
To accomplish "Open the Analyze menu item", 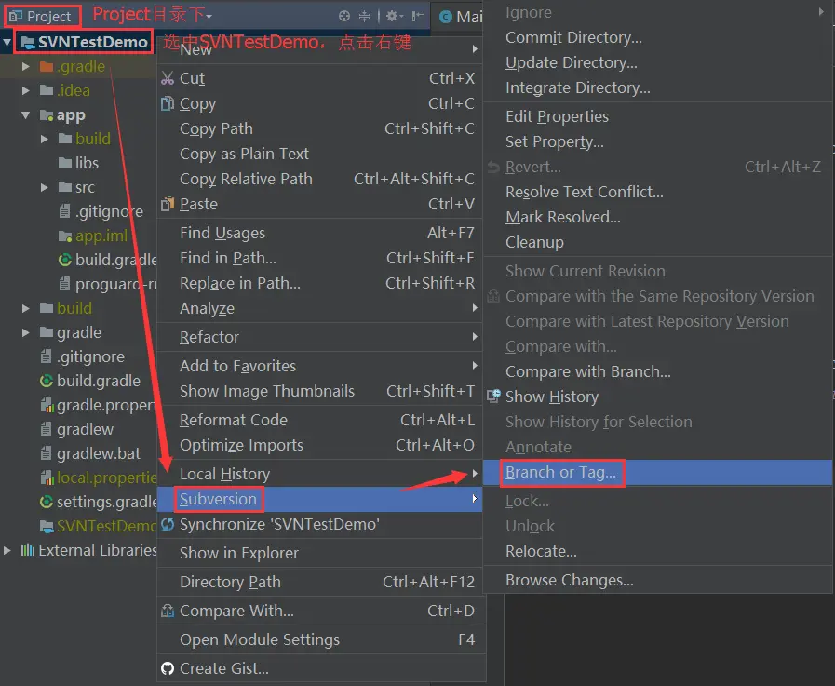I will click(x=320, y=308).
